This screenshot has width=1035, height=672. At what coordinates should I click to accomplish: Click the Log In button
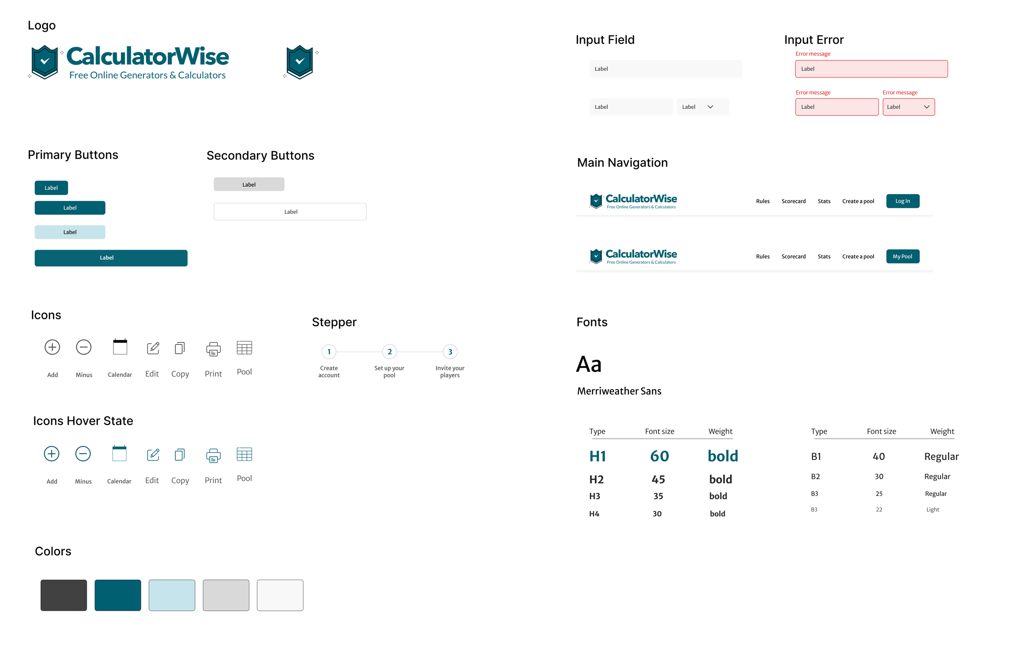[903, 201]
